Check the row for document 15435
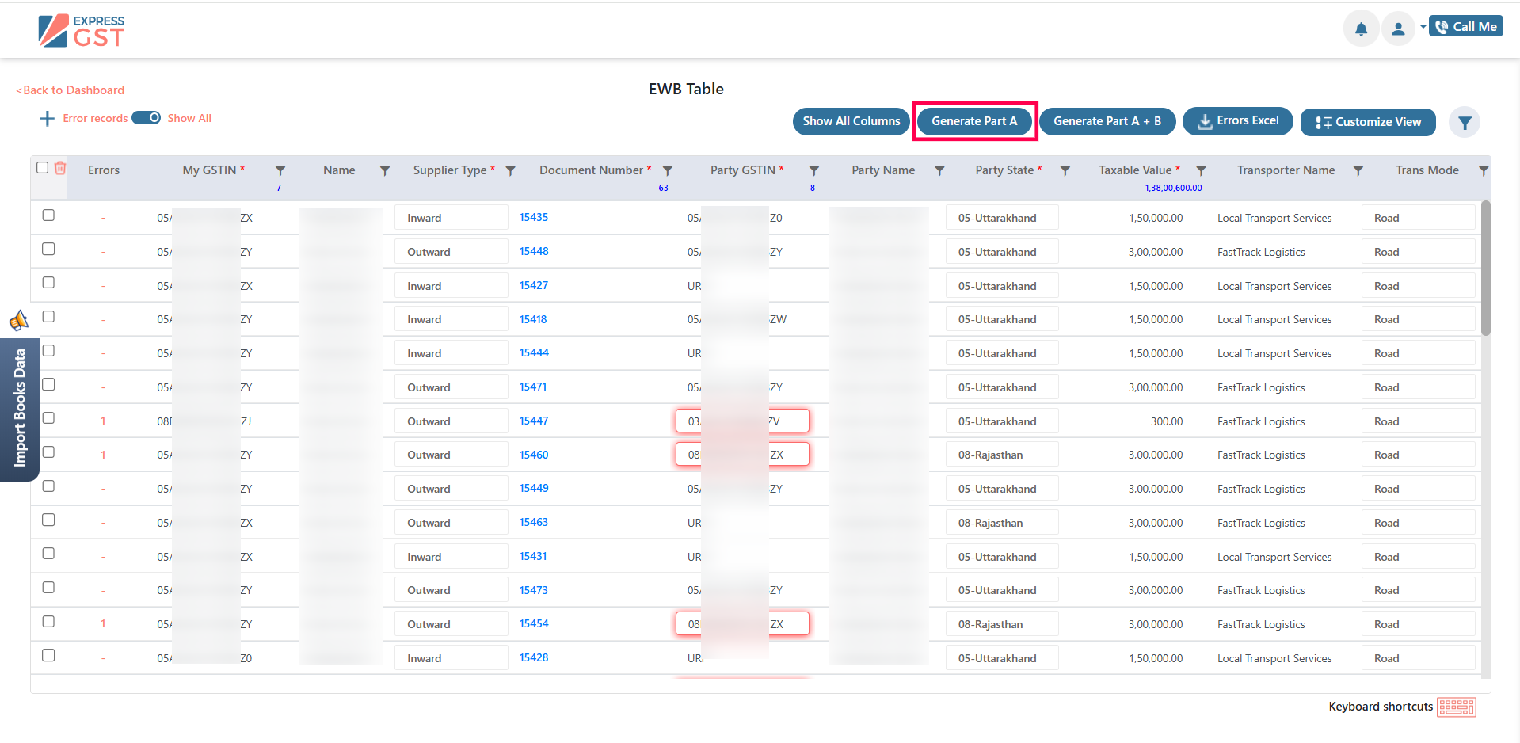 [48, 215]
